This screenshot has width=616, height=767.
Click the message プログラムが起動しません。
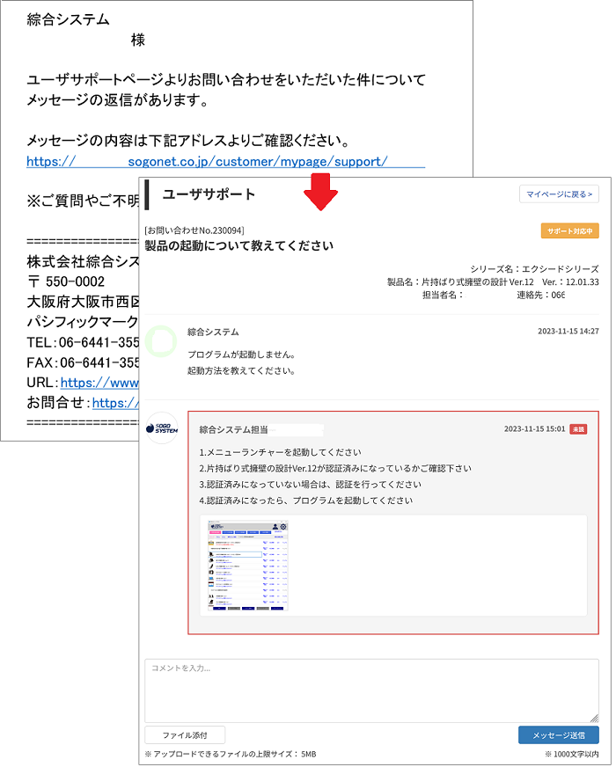(x=241, y=354)
